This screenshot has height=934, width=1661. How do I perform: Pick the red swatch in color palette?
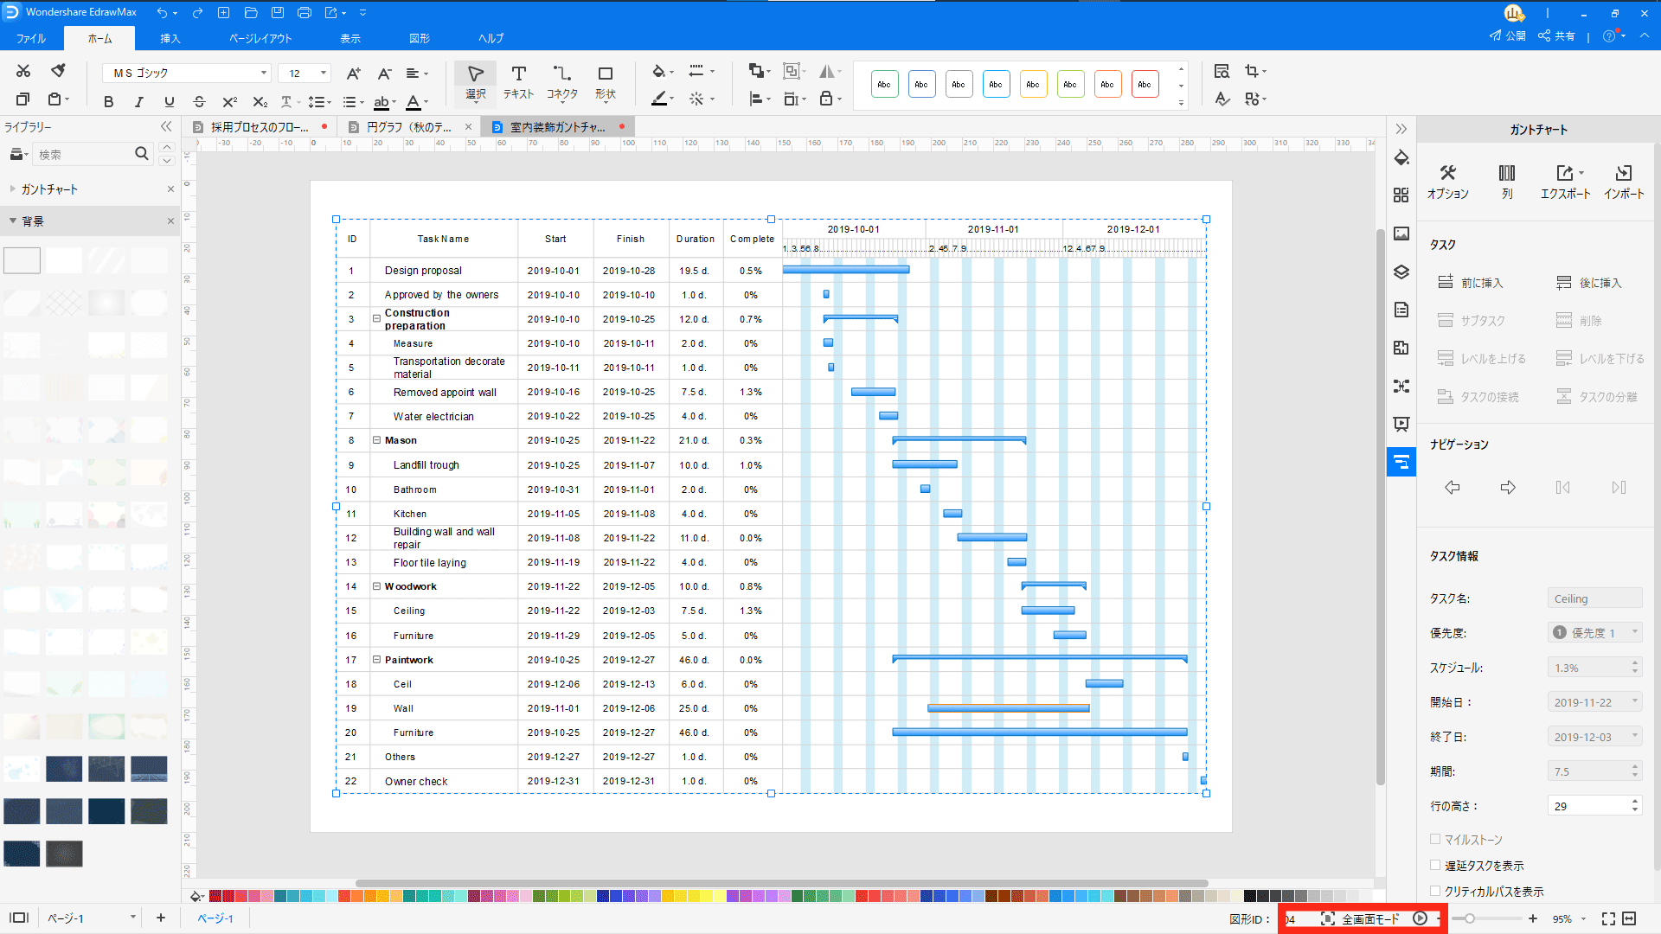[x=215, y=896]
